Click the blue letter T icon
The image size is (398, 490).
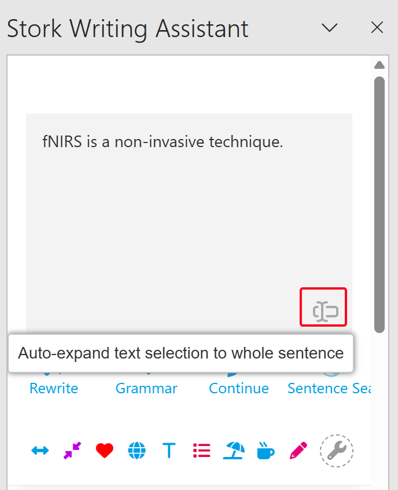click(x=169, y=451)
